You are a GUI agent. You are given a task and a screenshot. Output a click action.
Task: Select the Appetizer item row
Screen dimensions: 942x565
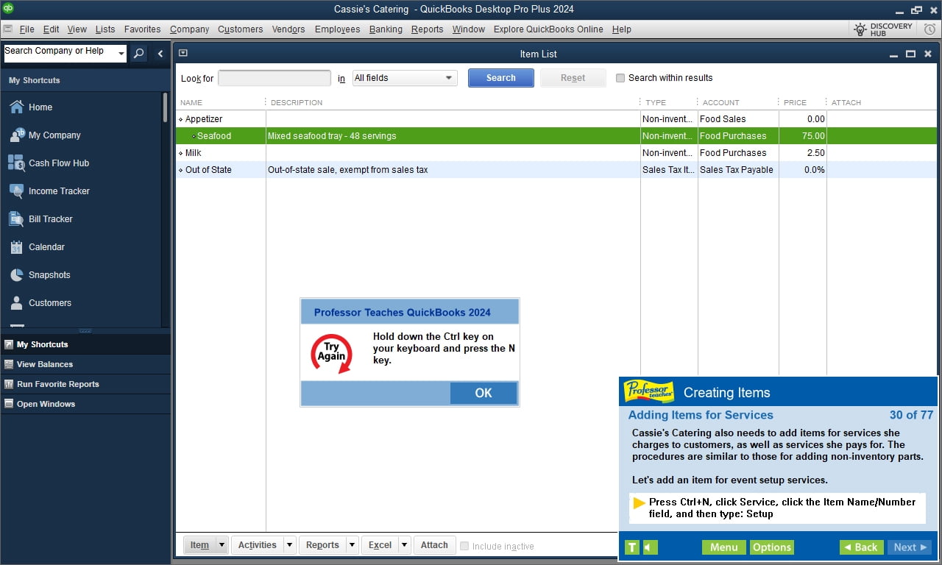click(556, 119)
